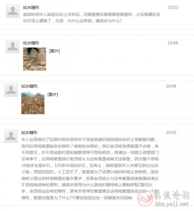
Task: Click the 10:52 timestamp
Action: tap(173, 7)
